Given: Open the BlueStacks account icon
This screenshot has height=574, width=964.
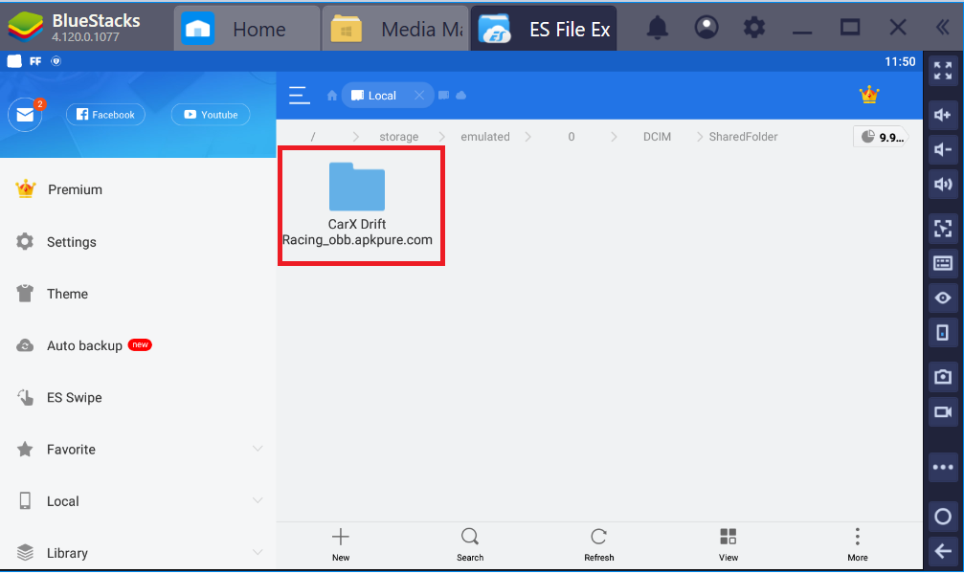Looking at the screenshot, I should 706,27.
